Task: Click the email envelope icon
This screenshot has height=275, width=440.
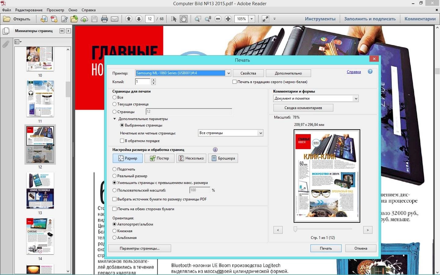Action: 115,19
